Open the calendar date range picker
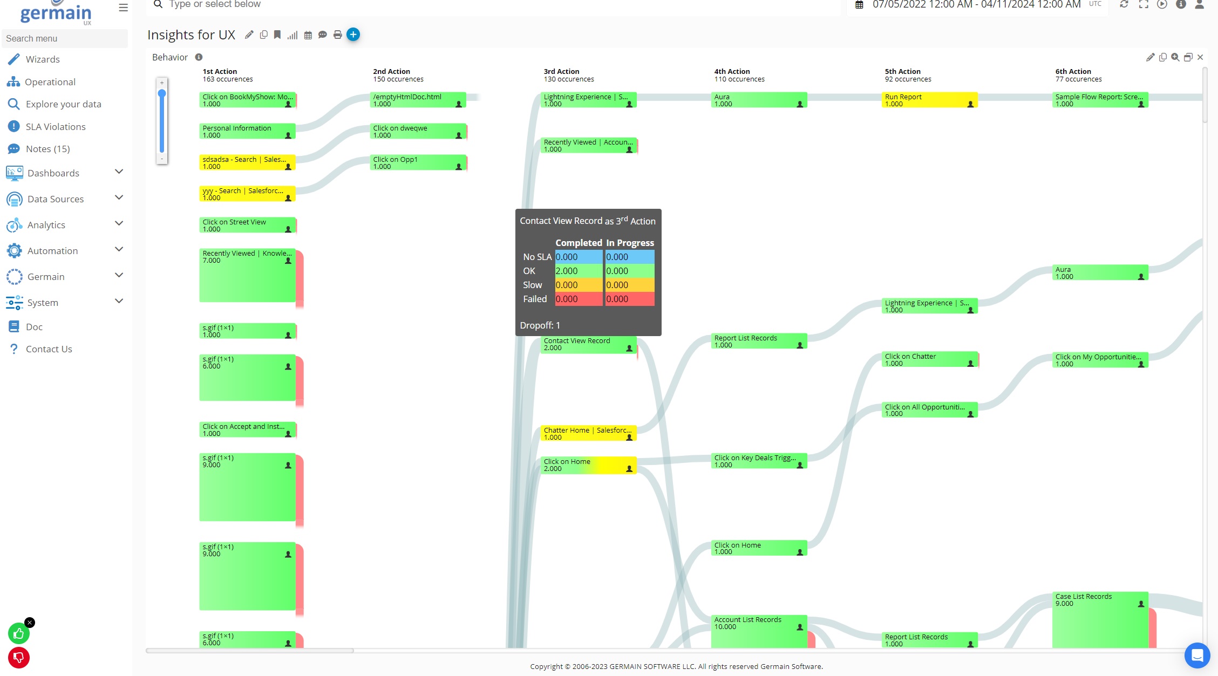 tap(859, 4)
